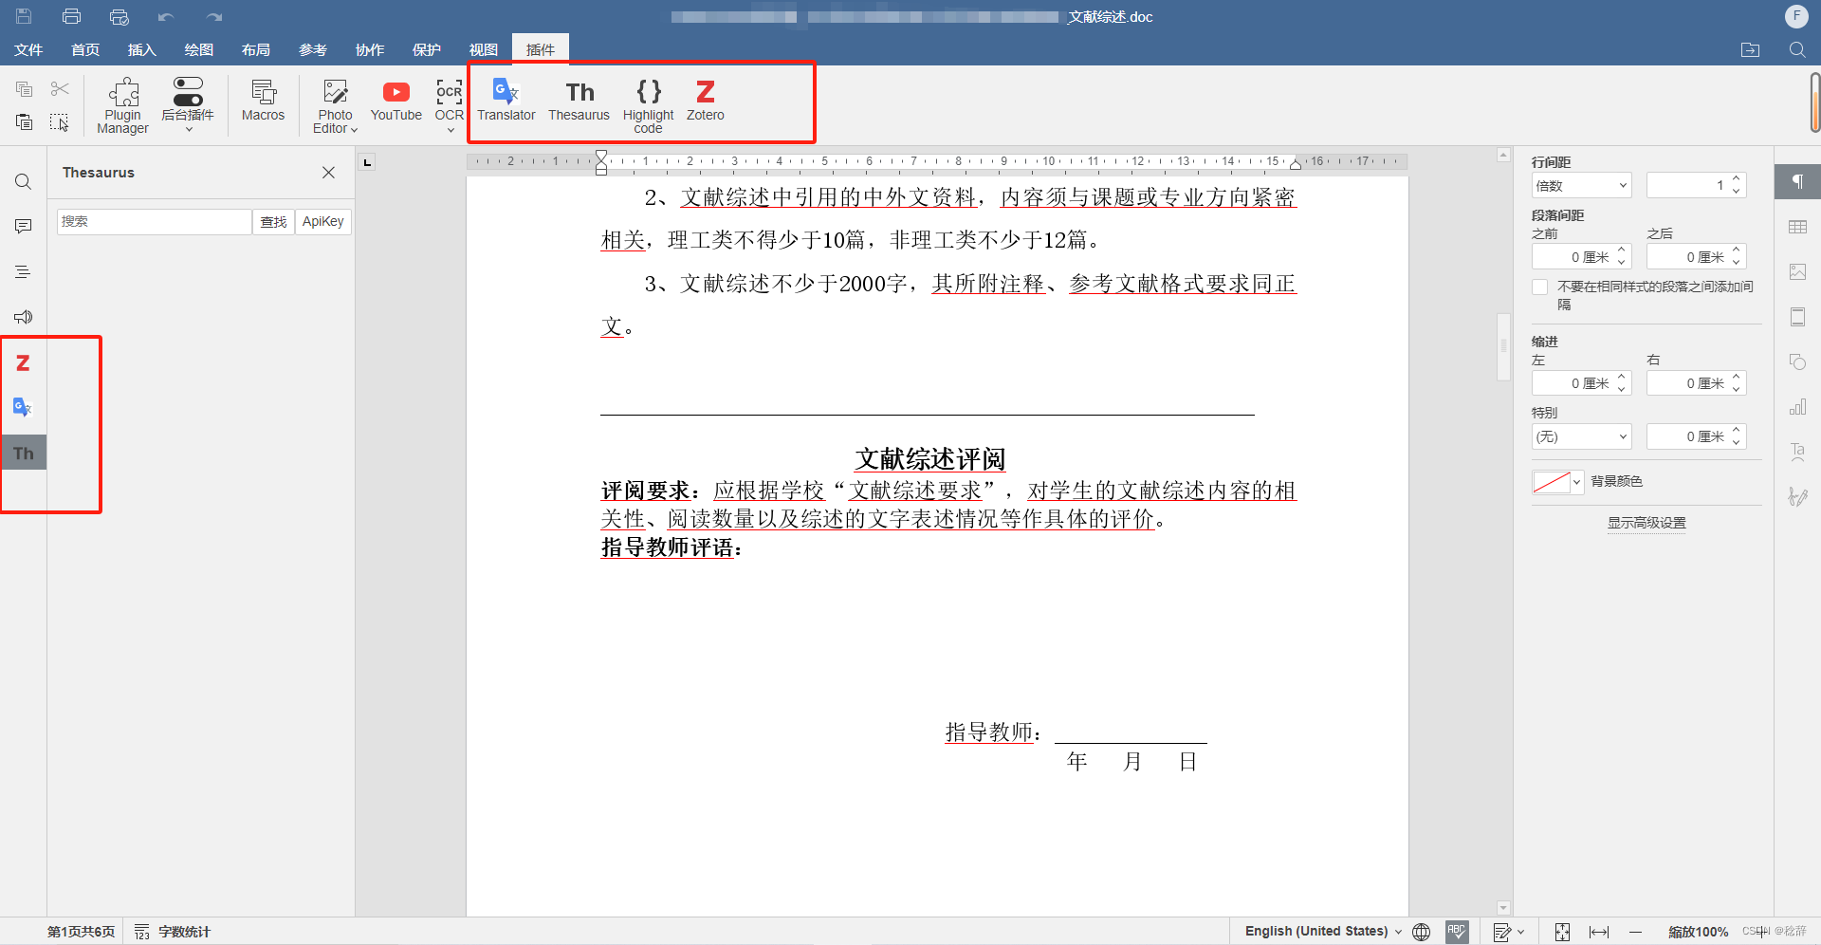Open the 背景颜色 color dropdown arrow
The width and height of the screenshot is (1821, 945).
(x=1577, y=482)
